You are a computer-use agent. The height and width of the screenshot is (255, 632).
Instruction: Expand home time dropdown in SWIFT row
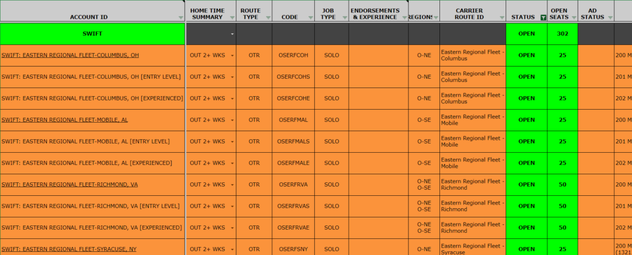point(232,34)
